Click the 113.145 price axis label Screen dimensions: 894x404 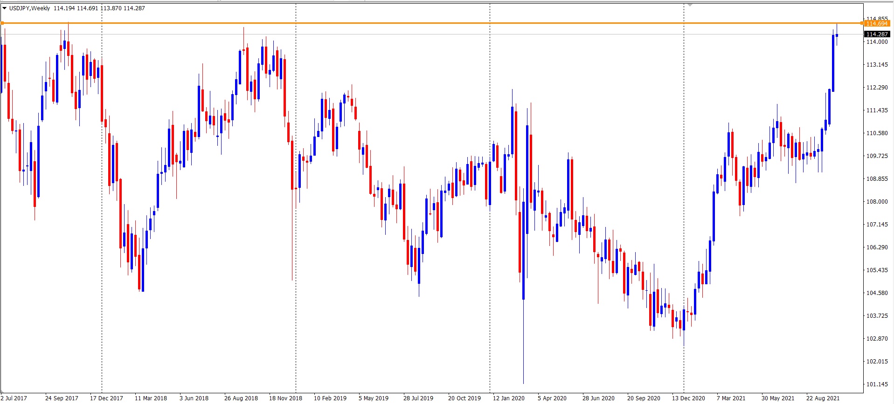877,64
